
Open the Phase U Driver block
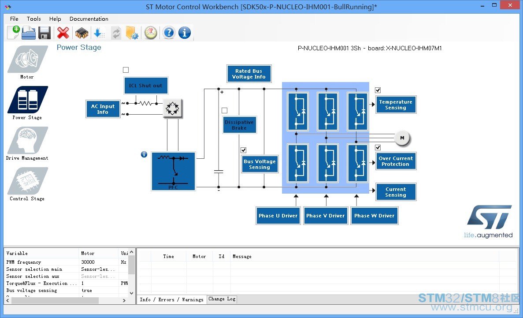click(278, 216)
